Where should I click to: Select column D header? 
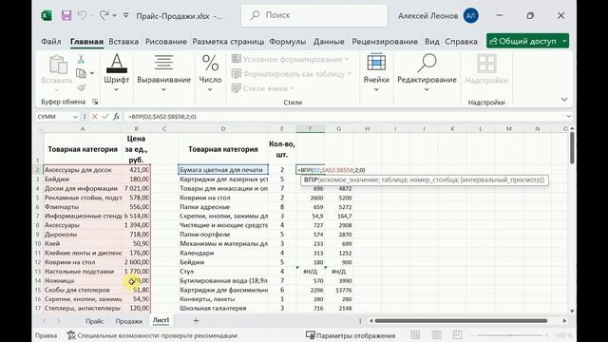223,129
